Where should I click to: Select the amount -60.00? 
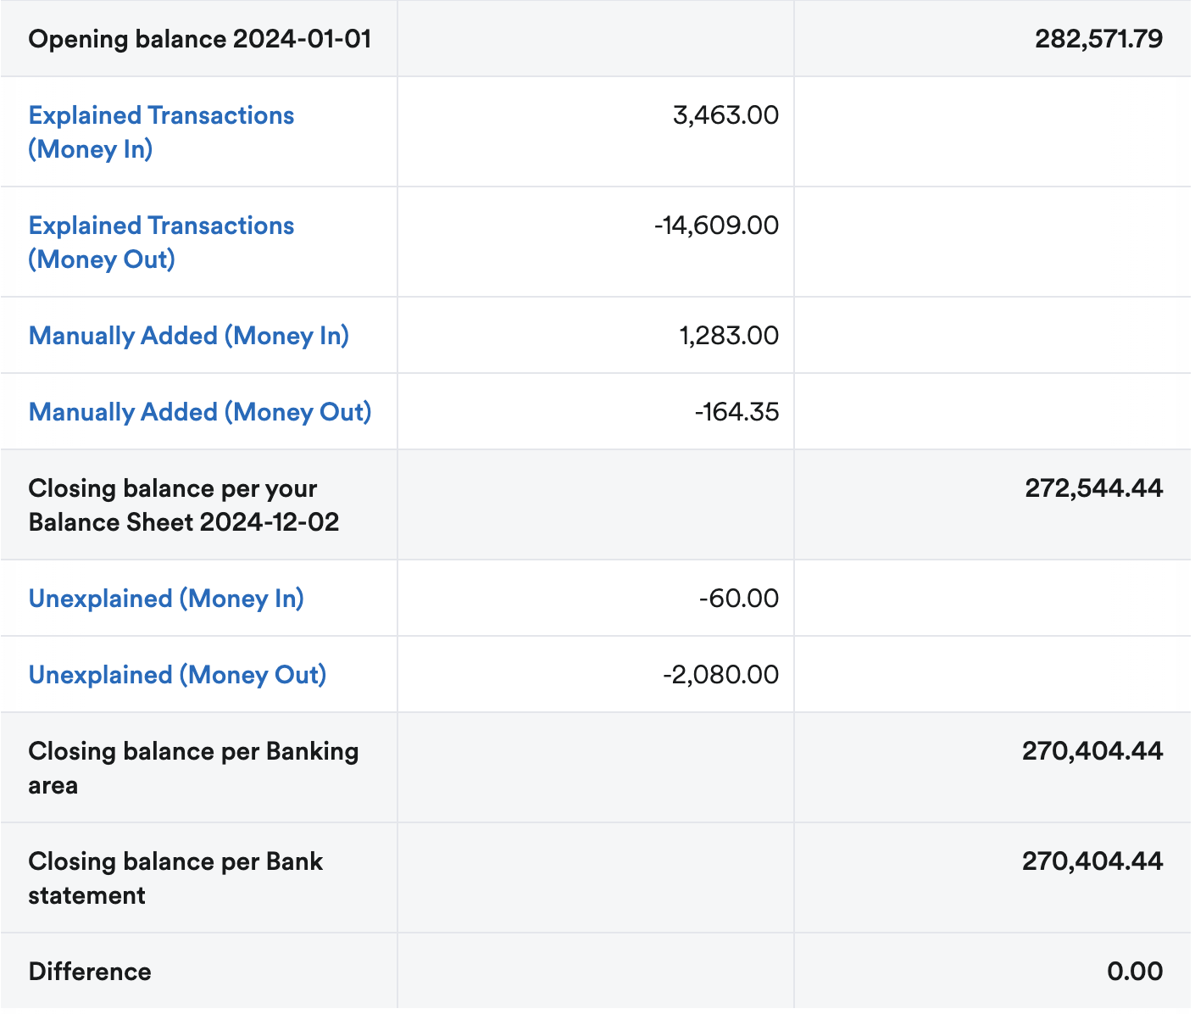tap(739, 599)
